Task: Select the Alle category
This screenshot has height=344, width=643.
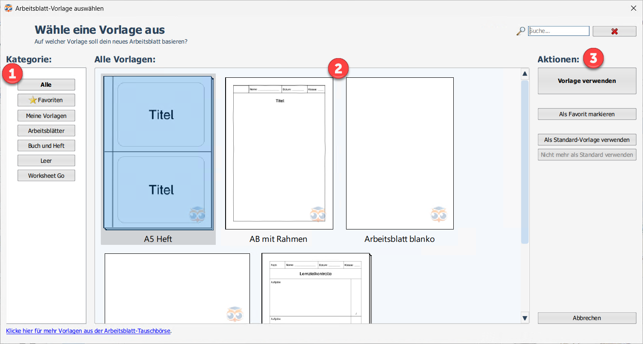Action: point(46,84)
